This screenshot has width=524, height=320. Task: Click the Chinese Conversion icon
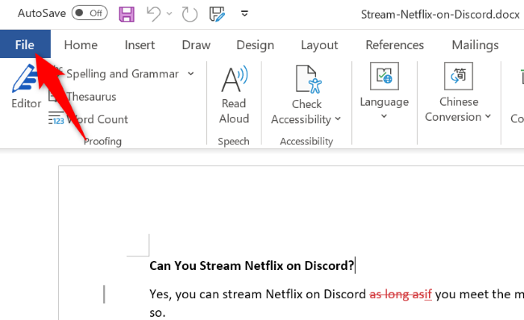pos(458,76)
